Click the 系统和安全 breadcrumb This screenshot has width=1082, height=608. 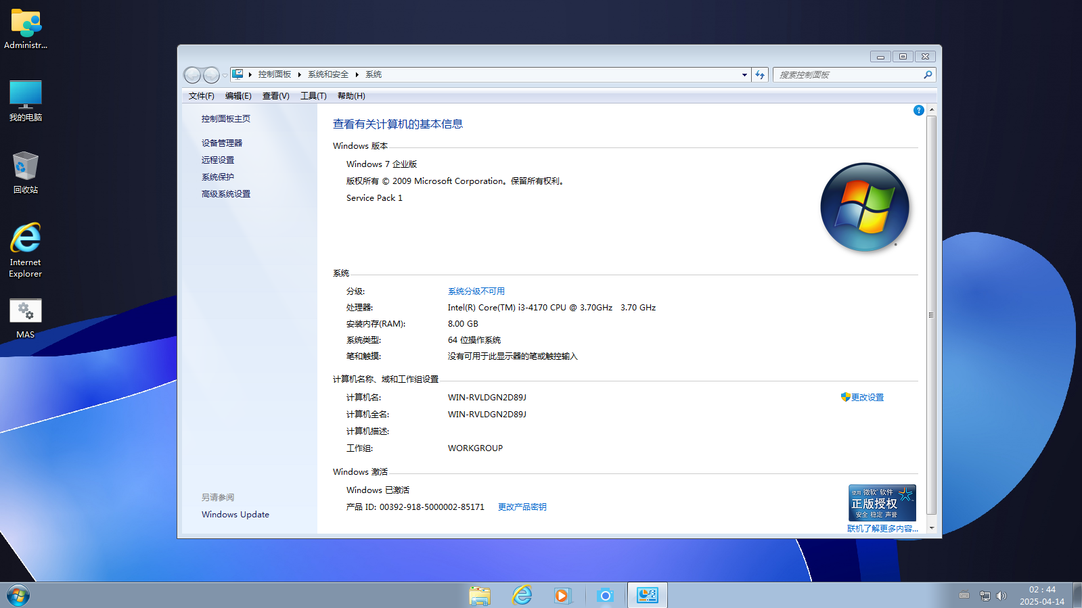pos(328,75)
